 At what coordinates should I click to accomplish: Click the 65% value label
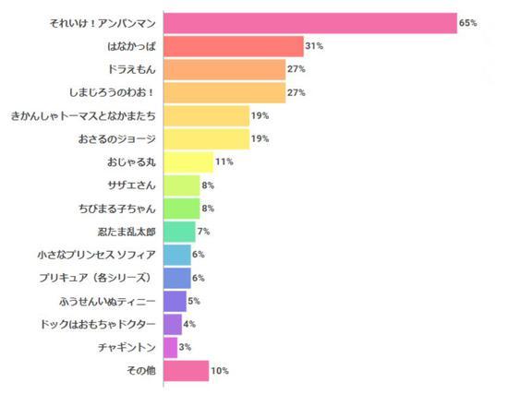pyautogui.click(x=468, y=23)
